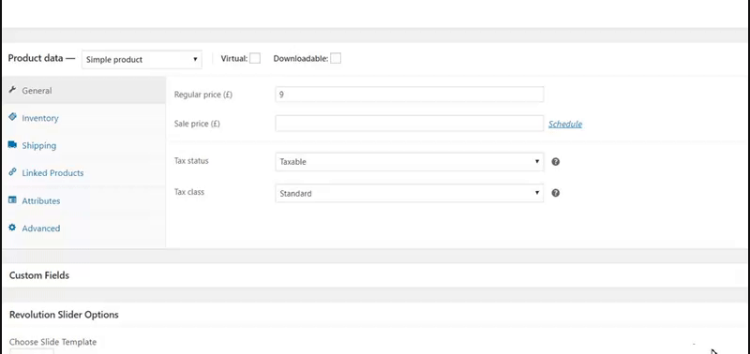Switch to the Linked Products tab
This screenshot has width=750, height=354.
(x=84, y=173)
